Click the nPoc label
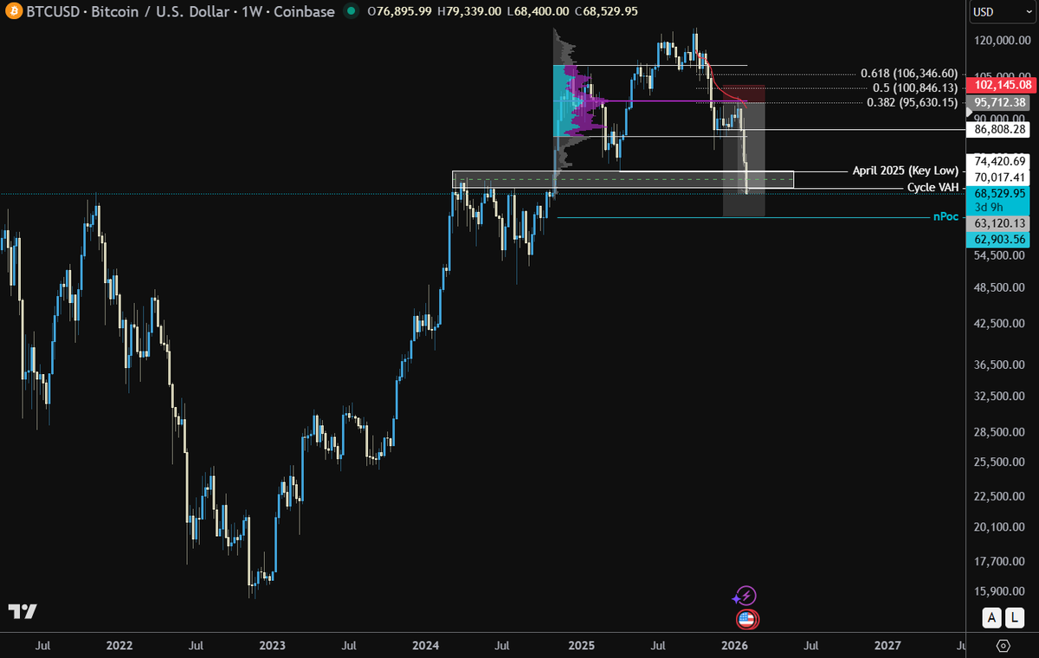 (945, 216)
